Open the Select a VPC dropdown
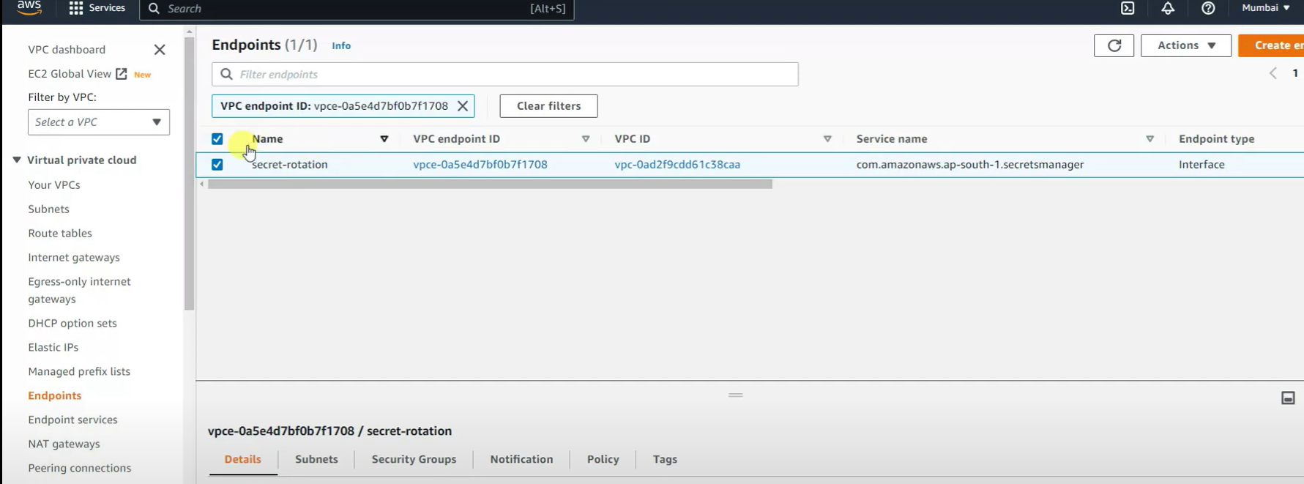This screenshot has width=1304, height=484. coord(99,122)
